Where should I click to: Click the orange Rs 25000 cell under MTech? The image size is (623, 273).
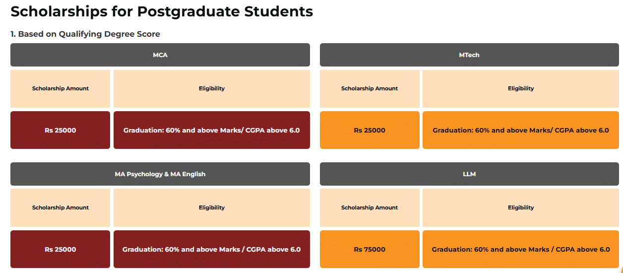tap(370, 131)
